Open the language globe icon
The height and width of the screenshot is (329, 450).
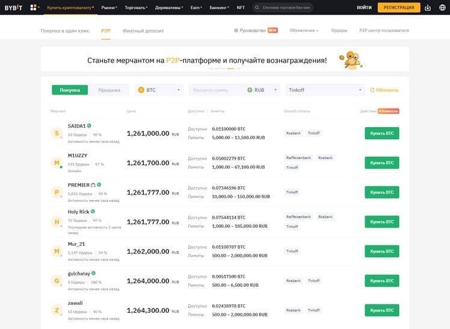click(x=442, y=7)
